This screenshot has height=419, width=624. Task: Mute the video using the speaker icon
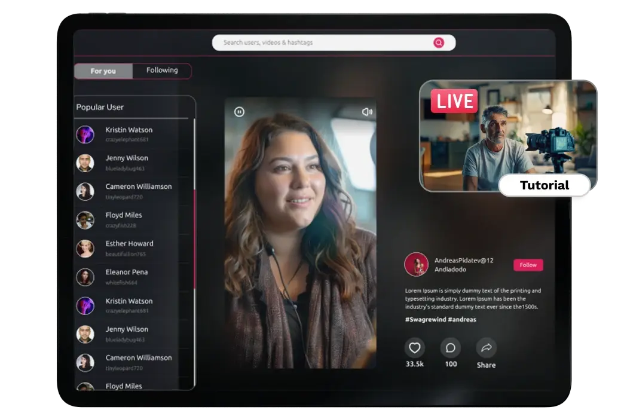(367, 112)
